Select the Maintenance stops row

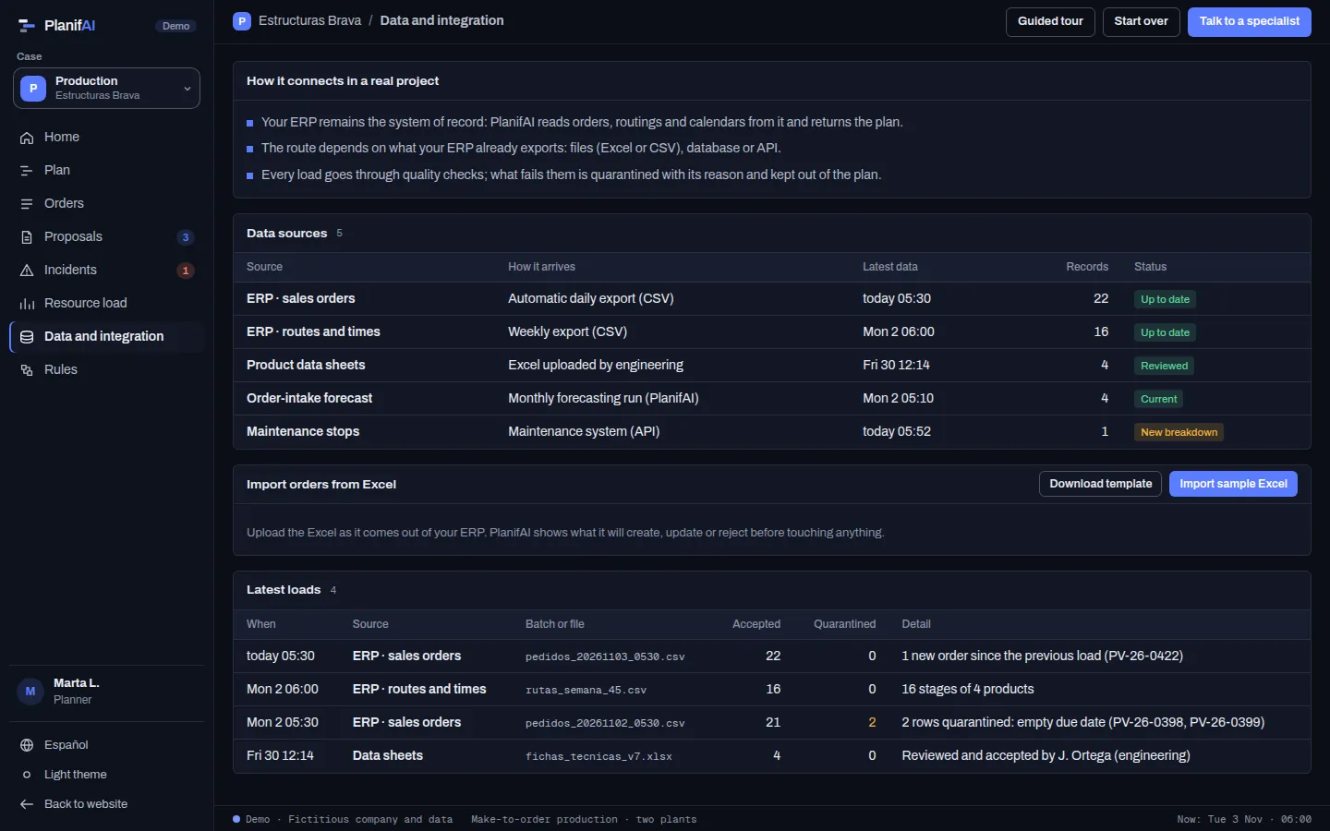(x=771, y=431)
